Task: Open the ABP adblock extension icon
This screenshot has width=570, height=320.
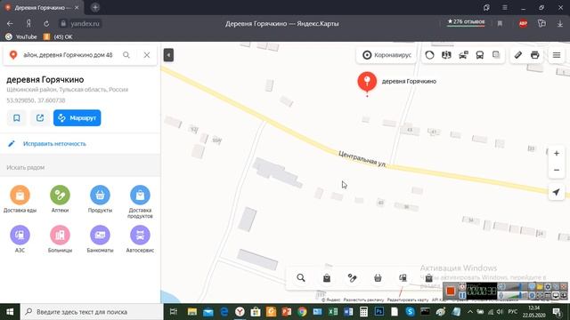Action: 523,24
